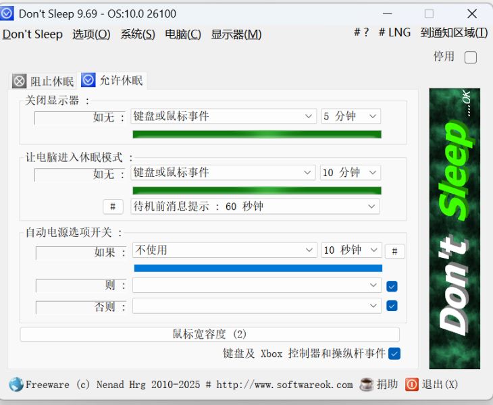The image size is (493, 405).
Task: Uncheck the checkbox next to 则 dropdown
Action: [x=392, y=286]
